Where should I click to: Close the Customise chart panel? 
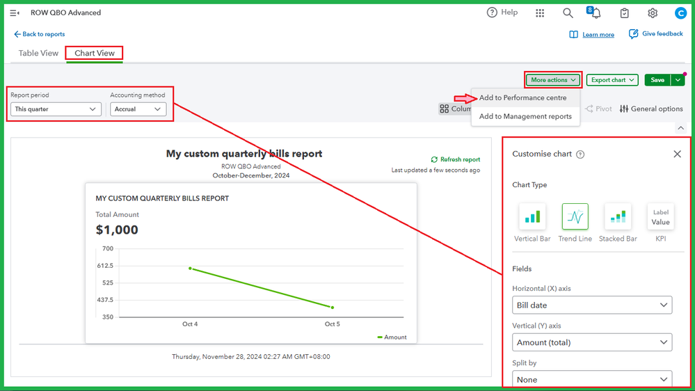click(x=678, y=154)
